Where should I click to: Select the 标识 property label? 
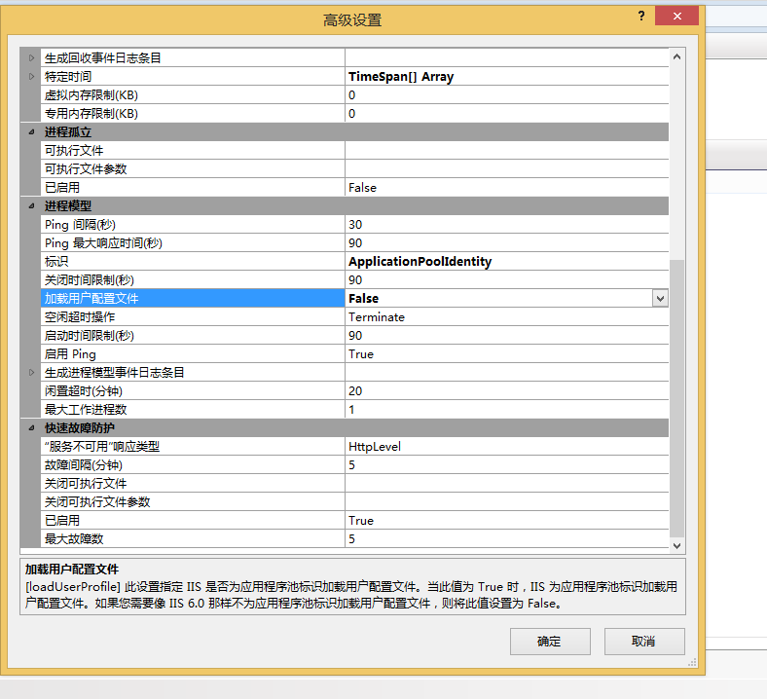[56, 262]
